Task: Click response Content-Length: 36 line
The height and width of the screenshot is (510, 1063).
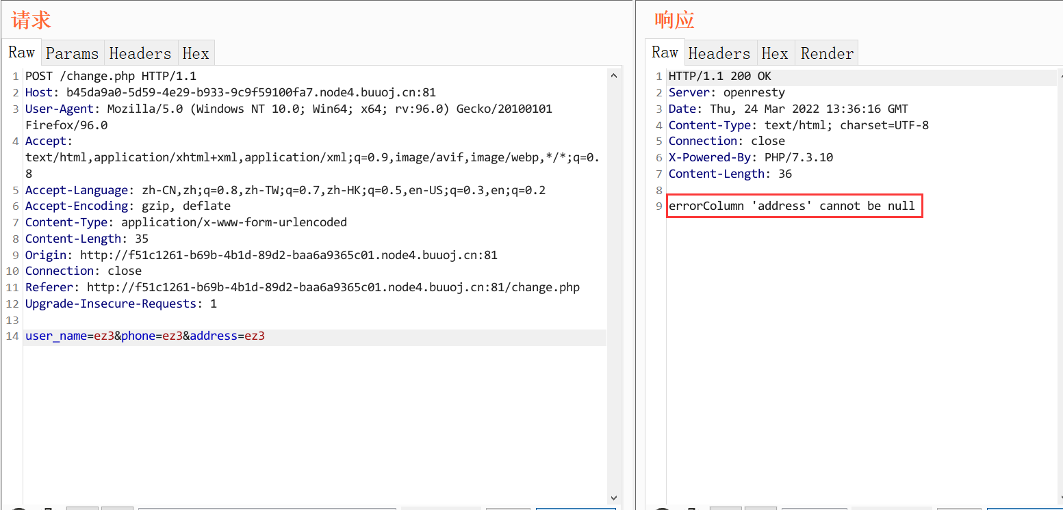Action: pos(730,174)
